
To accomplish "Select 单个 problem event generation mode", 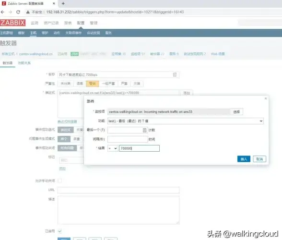I will click(64, 139).
